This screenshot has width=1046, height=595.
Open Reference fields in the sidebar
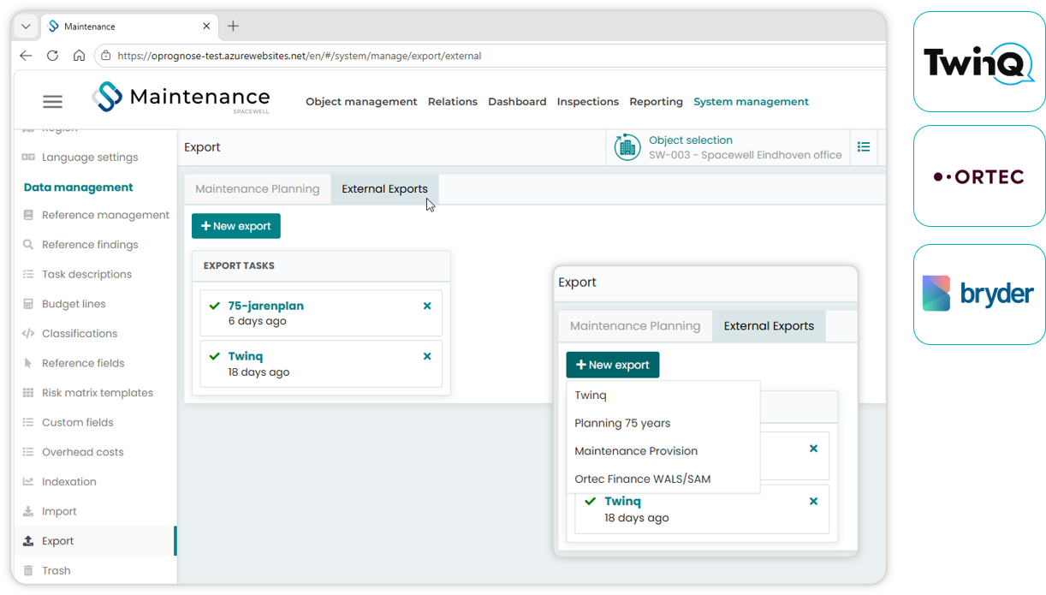pyautogui.click(x=83, y=363)
